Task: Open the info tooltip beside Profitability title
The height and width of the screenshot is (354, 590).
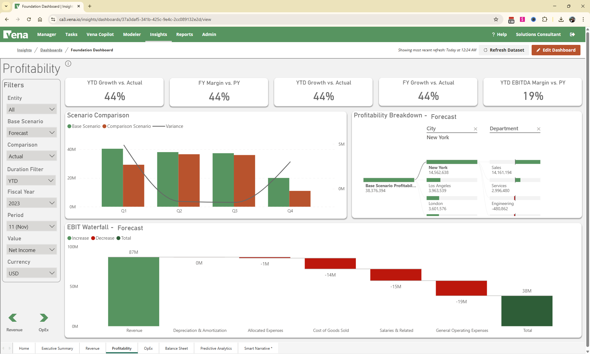Action: tap(68, 64)
